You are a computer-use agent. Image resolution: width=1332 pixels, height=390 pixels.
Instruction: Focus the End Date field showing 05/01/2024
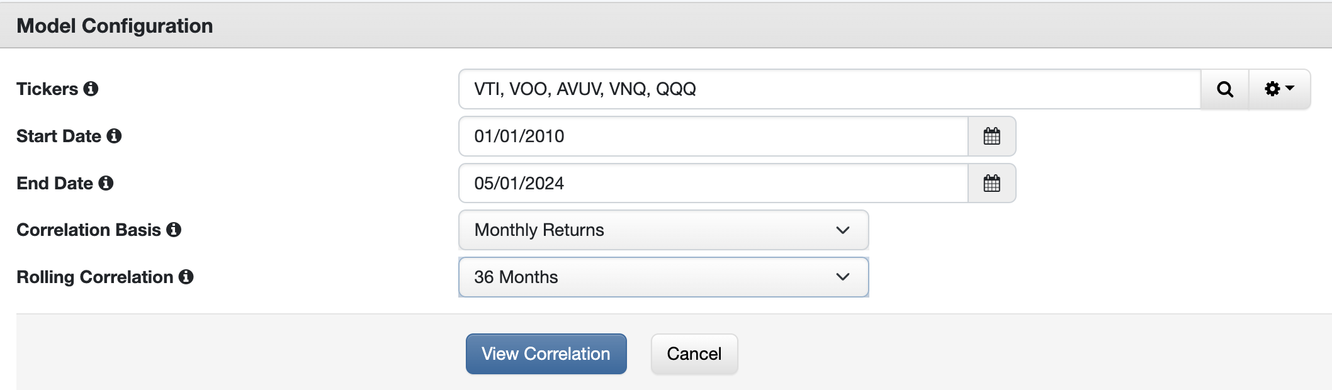pos(713,183)
